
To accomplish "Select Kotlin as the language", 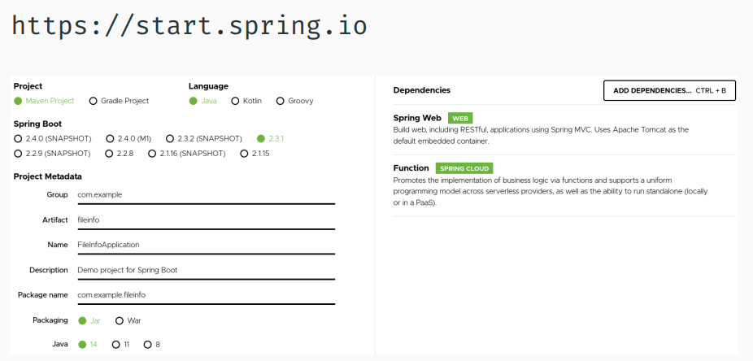I will (236, 101).
